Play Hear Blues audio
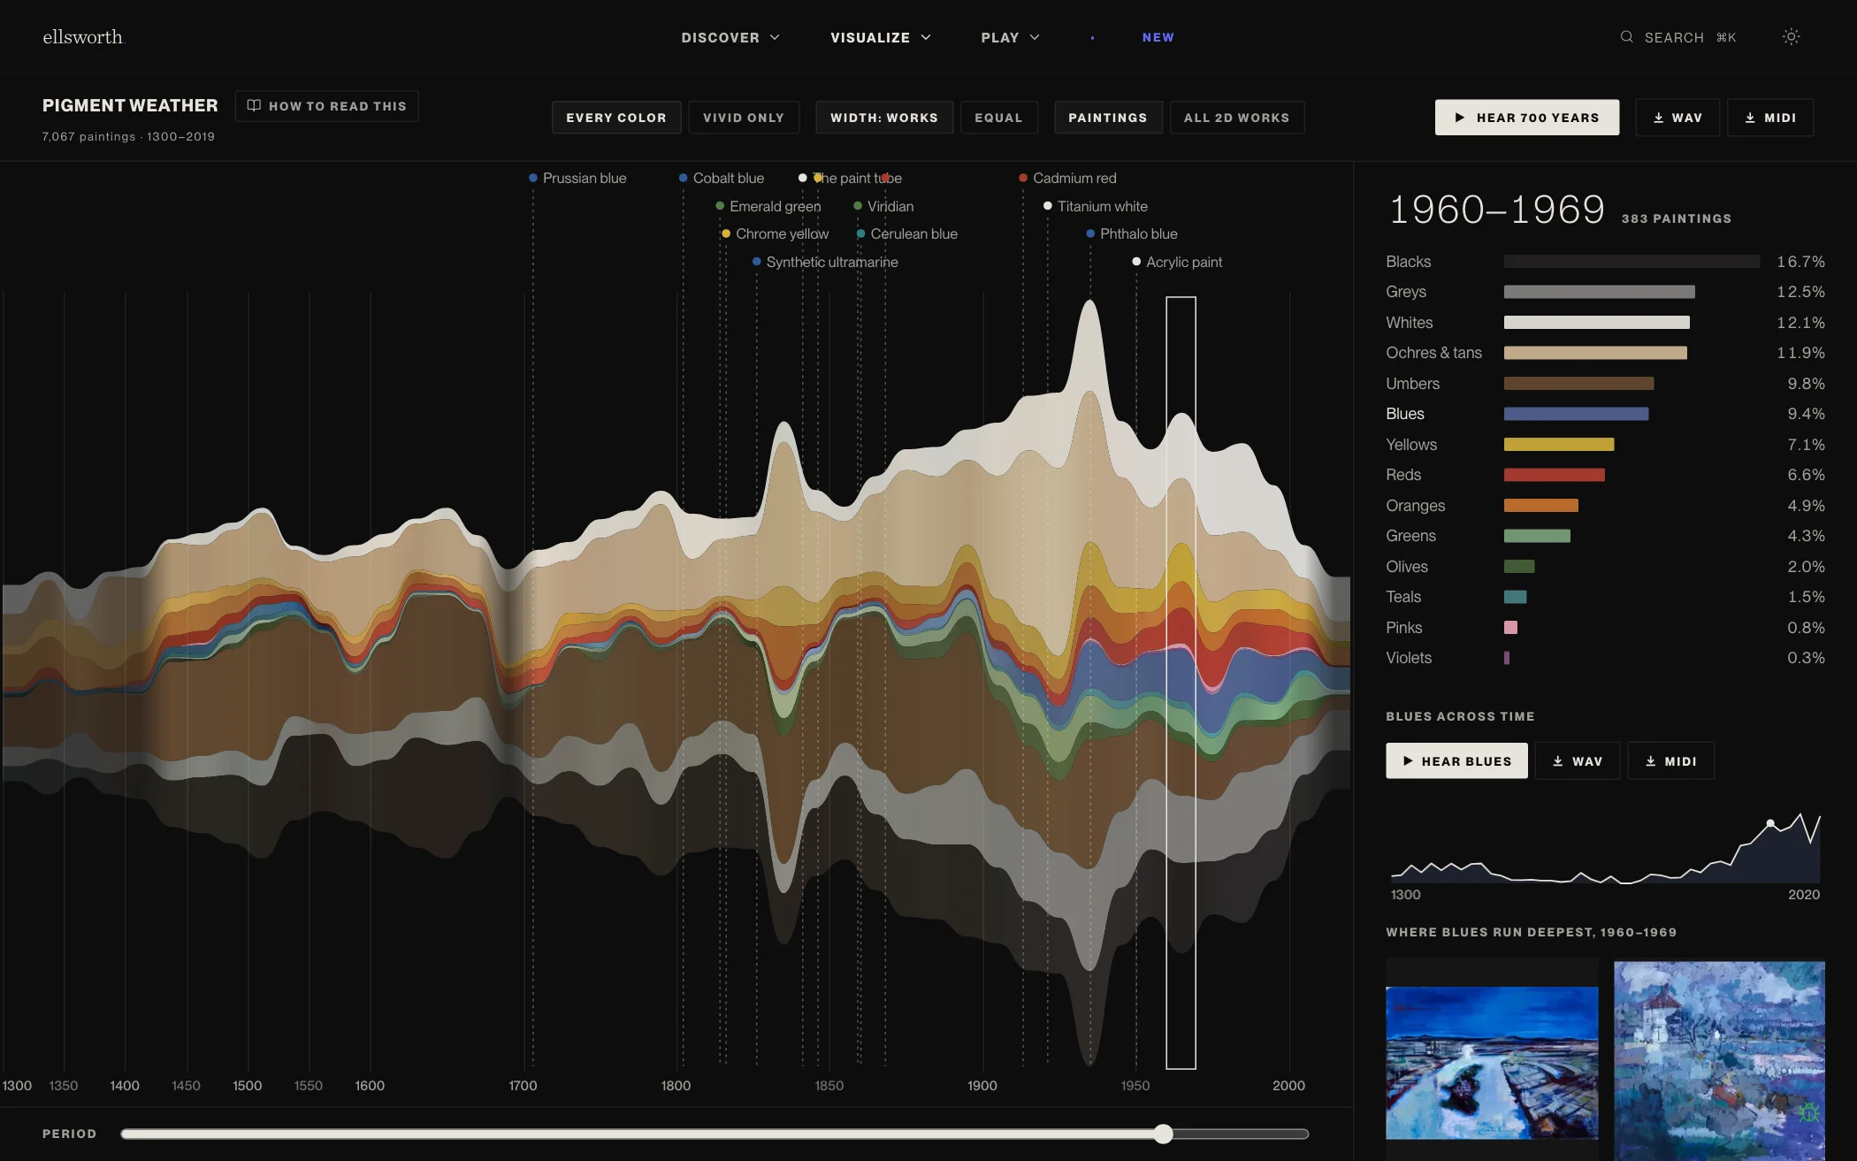This screenshot has width=1857, height=1161. pos(1456,761)
